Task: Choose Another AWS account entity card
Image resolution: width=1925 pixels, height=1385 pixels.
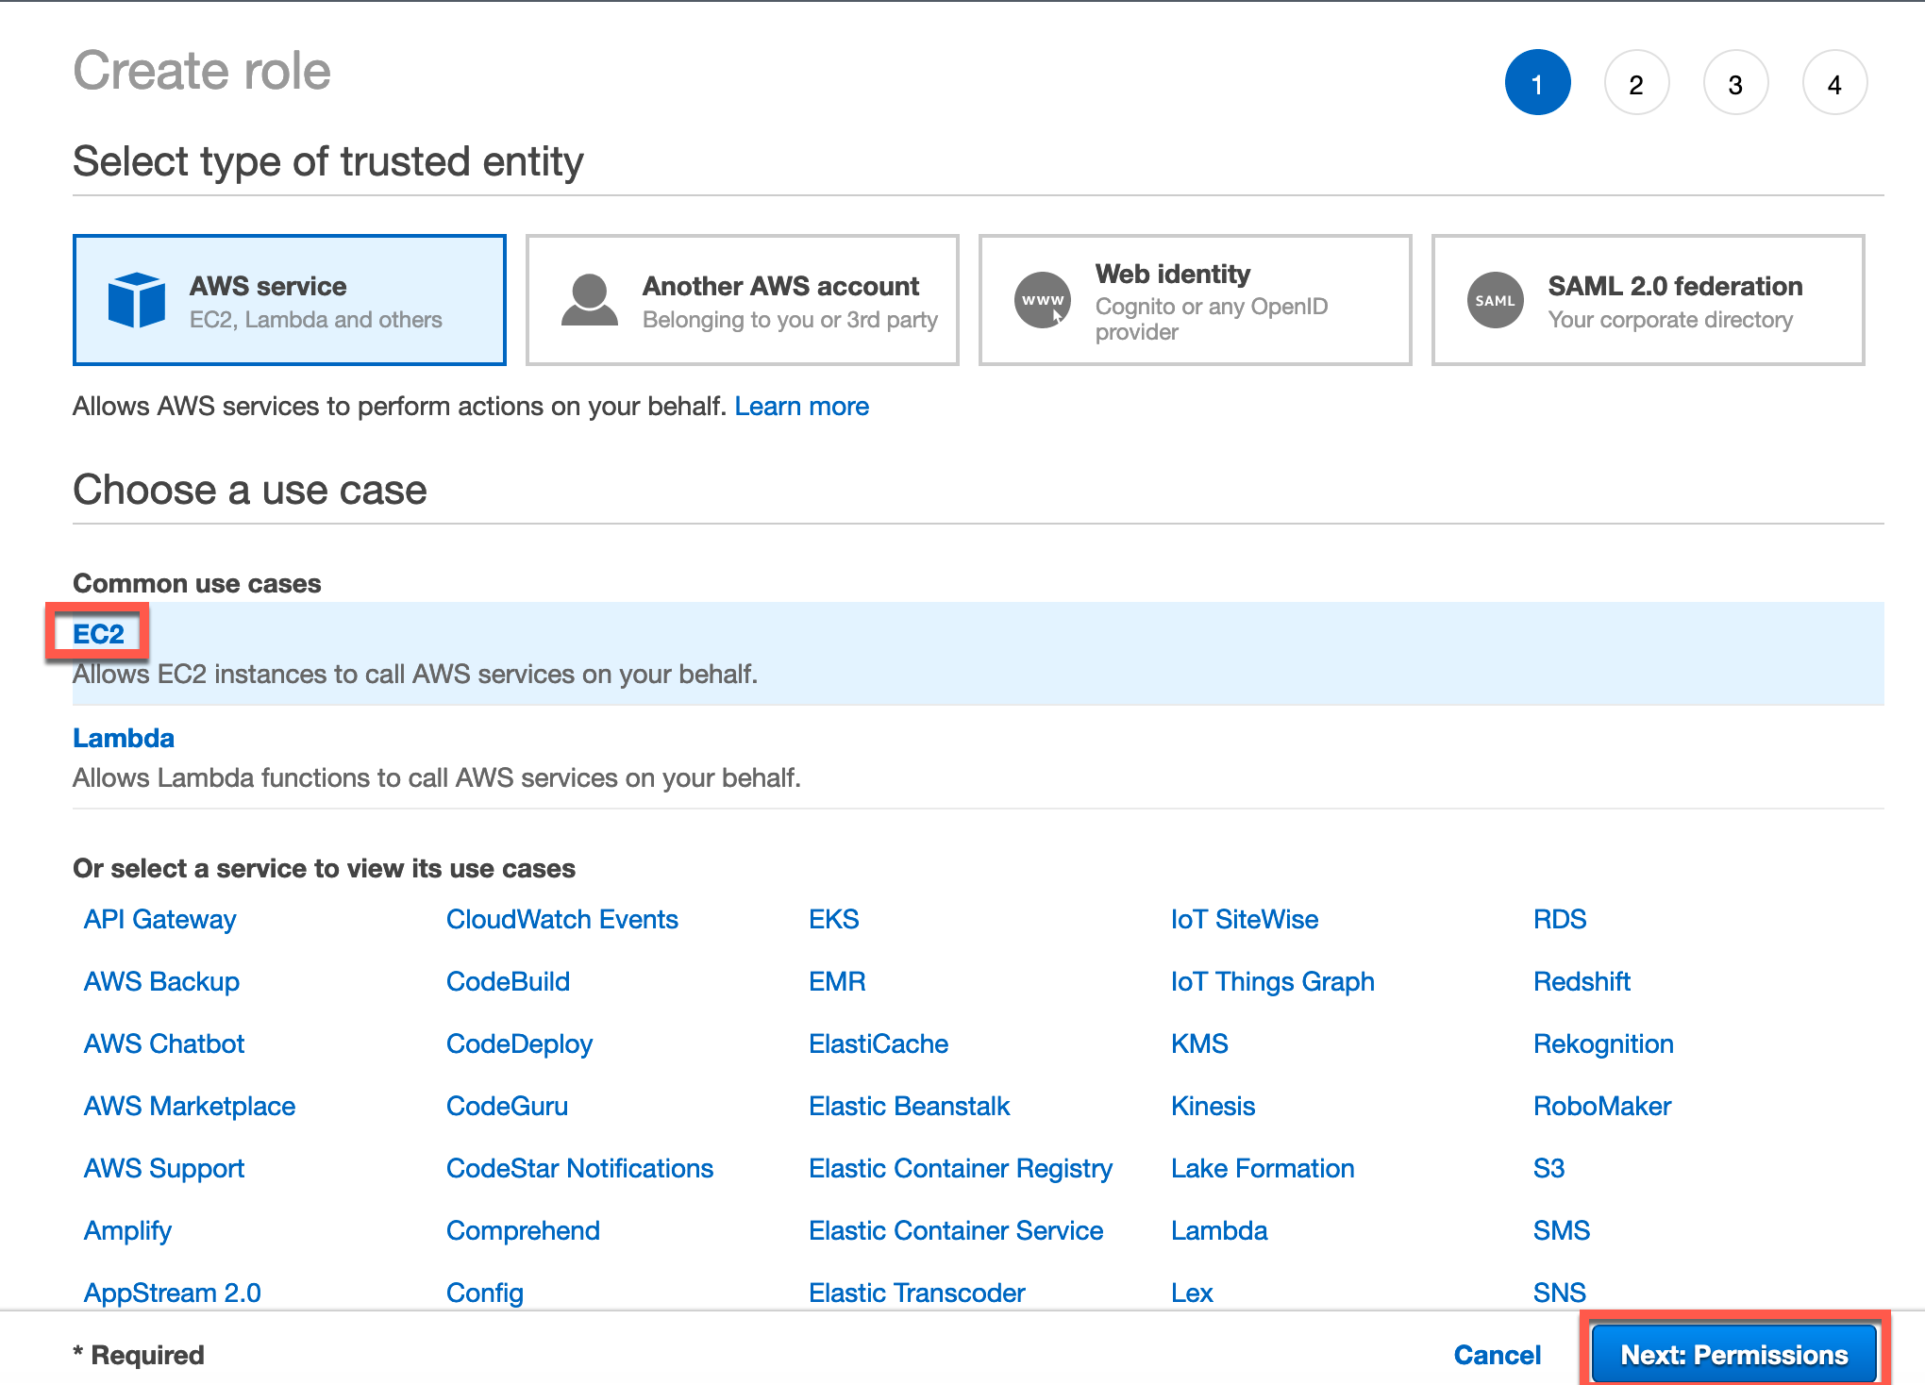Action: pyautogui.click(x=743, y=300)
